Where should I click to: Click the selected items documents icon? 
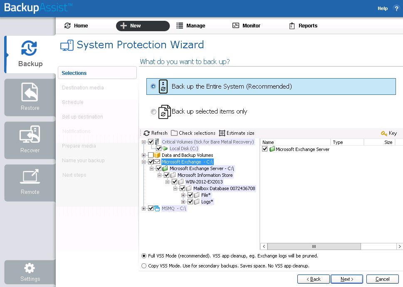tap(164, 111)
